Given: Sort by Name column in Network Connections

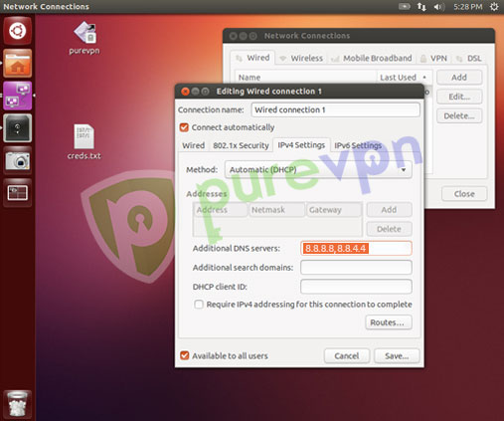Looking at the screenshot, I should (306, 78).
